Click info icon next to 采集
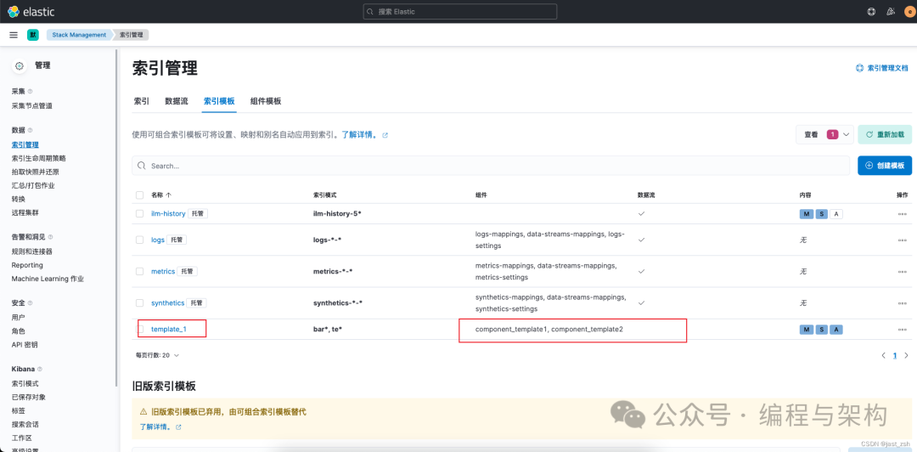Viewport: 917px width, 452px height. [31, 92]
